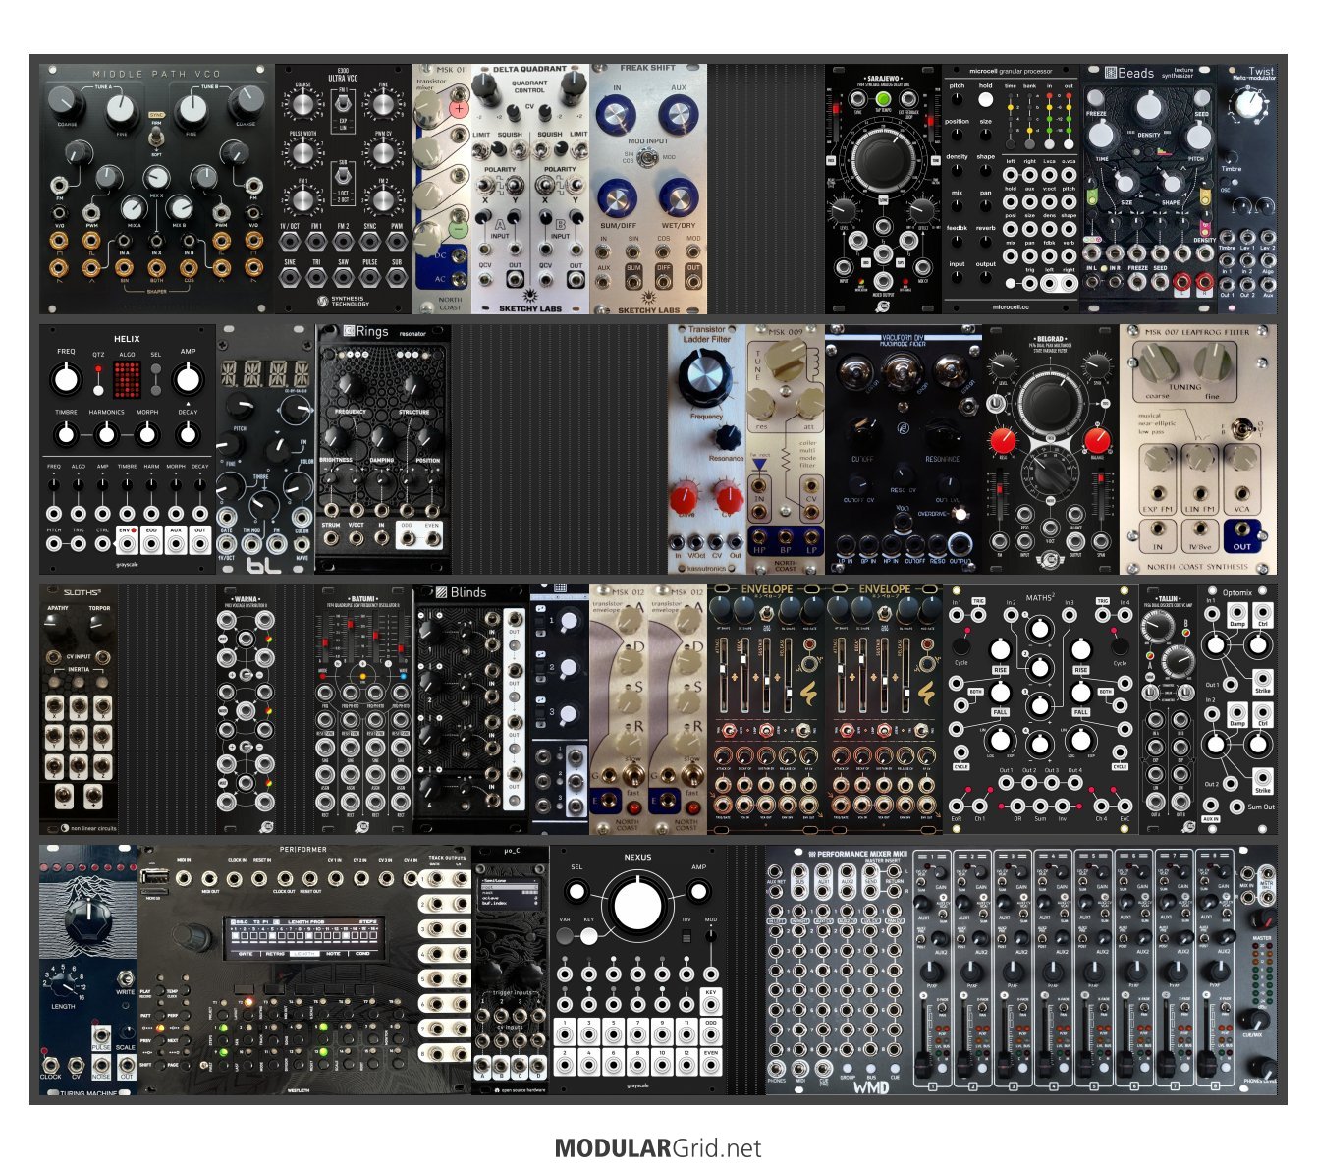Click the Rings ODD output jack
1317x1169 pixels.
[x=408, y=536]
